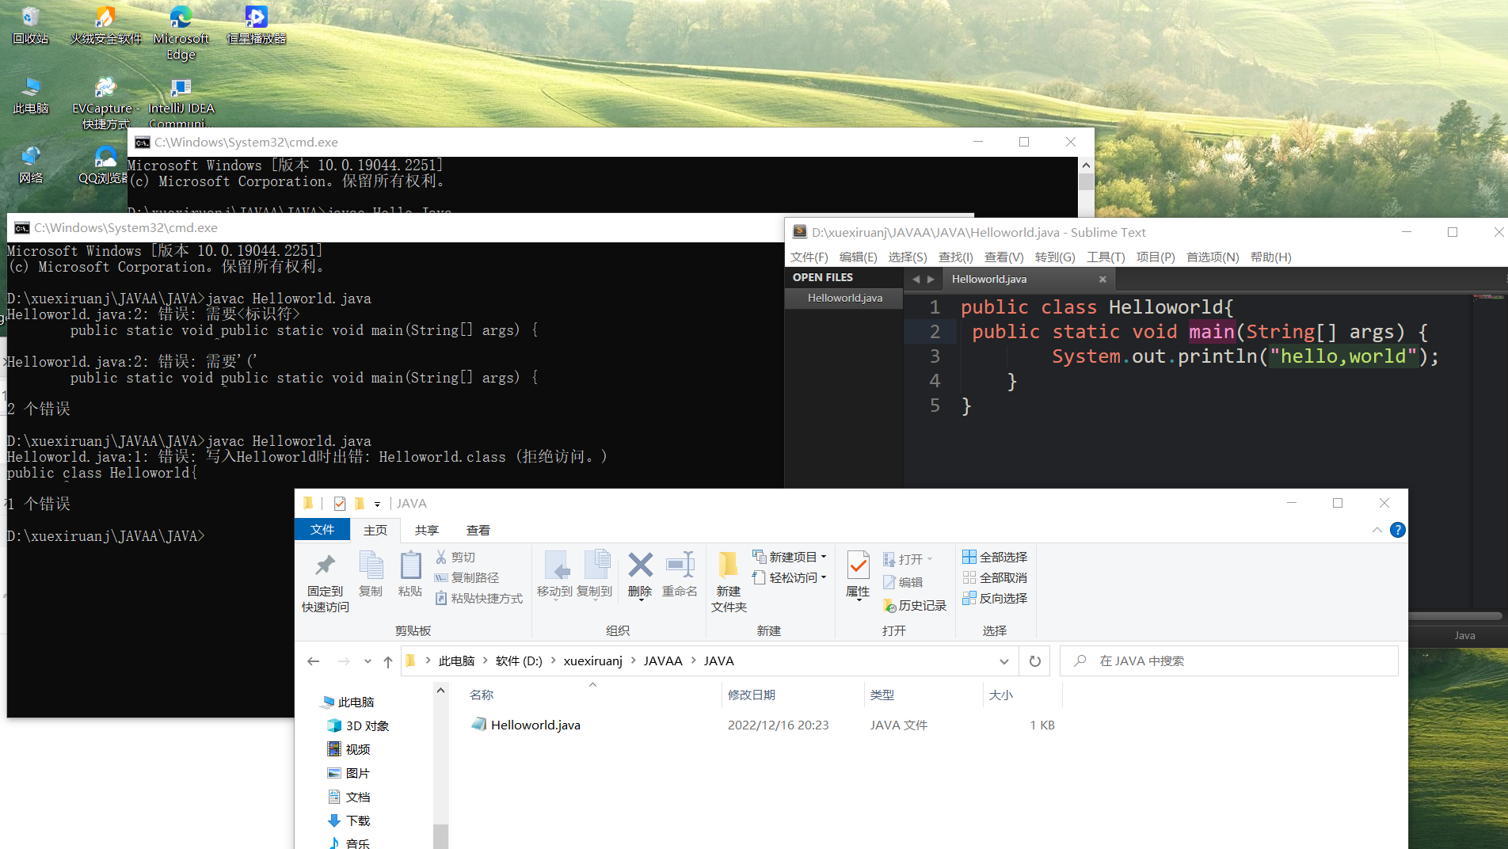
Task: Open Recycle Bin desktop icon
Action: [30, 25]
